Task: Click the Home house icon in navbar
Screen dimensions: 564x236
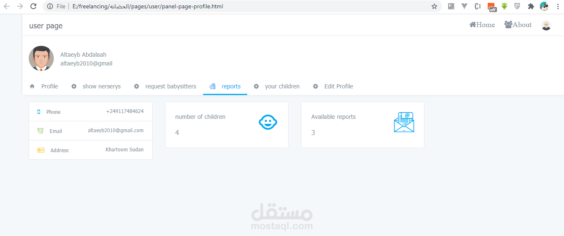Action: [x=473, y=25]
